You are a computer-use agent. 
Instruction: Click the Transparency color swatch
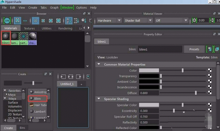pyautogui.click(x=149, y=76)
